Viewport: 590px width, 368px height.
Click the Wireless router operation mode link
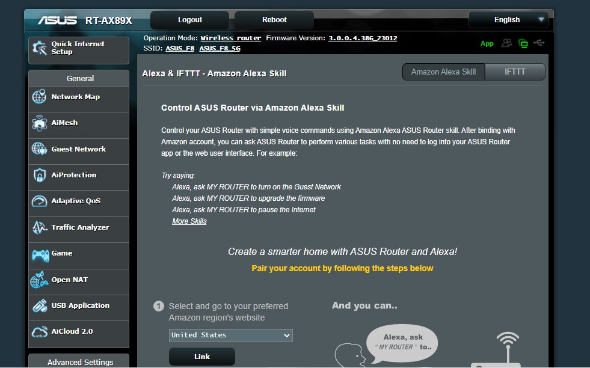click(x=231, y=38)
